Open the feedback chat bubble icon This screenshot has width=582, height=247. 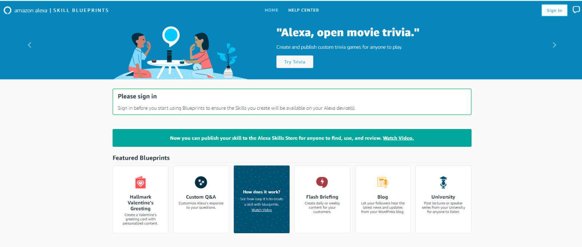[x=576, y=10]
